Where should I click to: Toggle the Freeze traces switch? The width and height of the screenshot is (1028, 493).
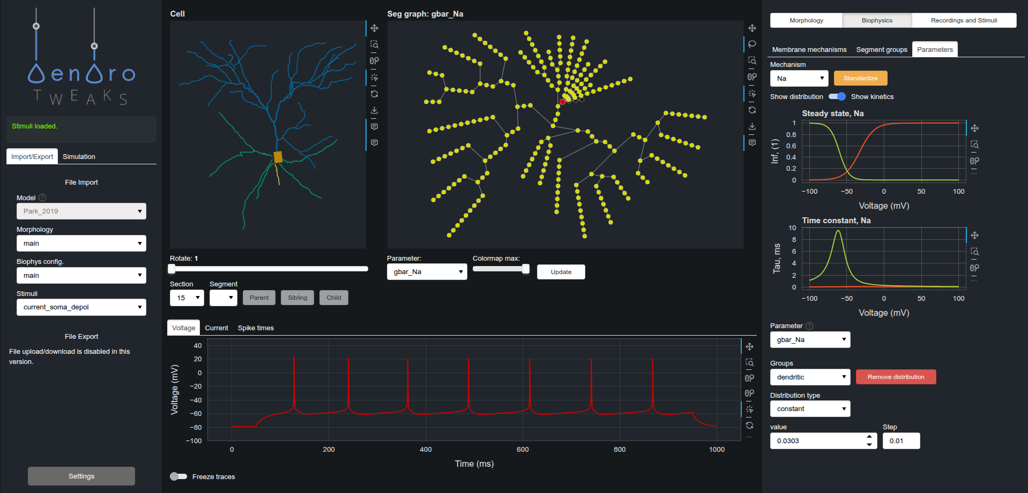point(178,476)
